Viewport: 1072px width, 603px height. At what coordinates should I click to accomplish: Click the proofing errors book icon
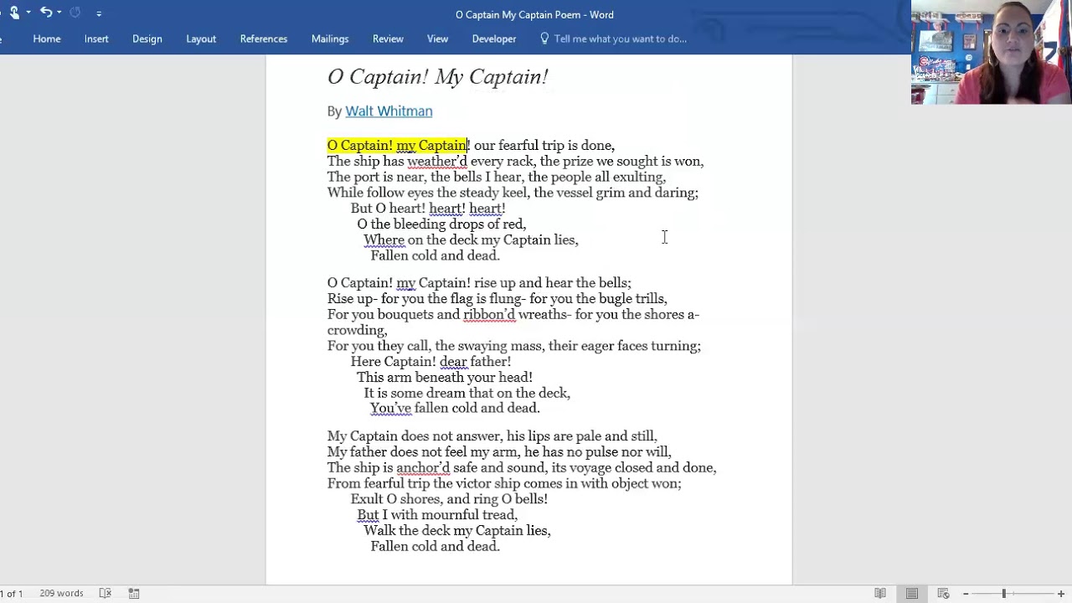[105, 593]
